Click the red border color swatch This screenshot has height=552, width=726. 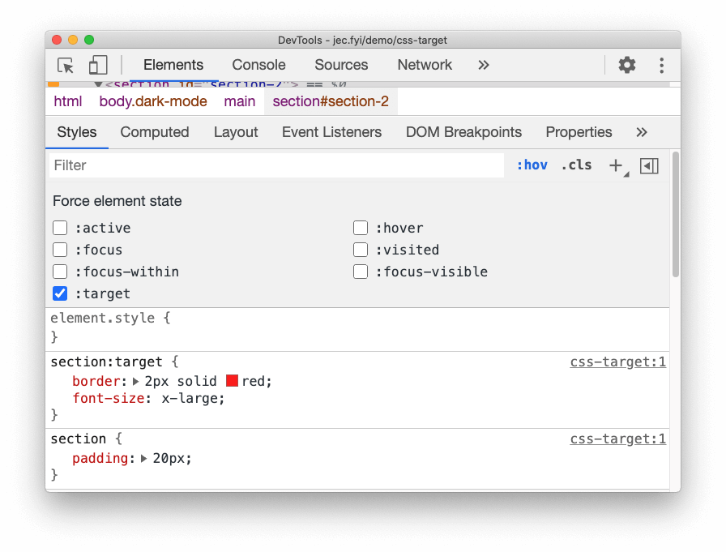232,380
